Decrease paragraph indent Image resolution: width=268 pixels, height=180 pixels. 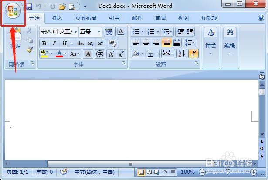click(180, 32)
